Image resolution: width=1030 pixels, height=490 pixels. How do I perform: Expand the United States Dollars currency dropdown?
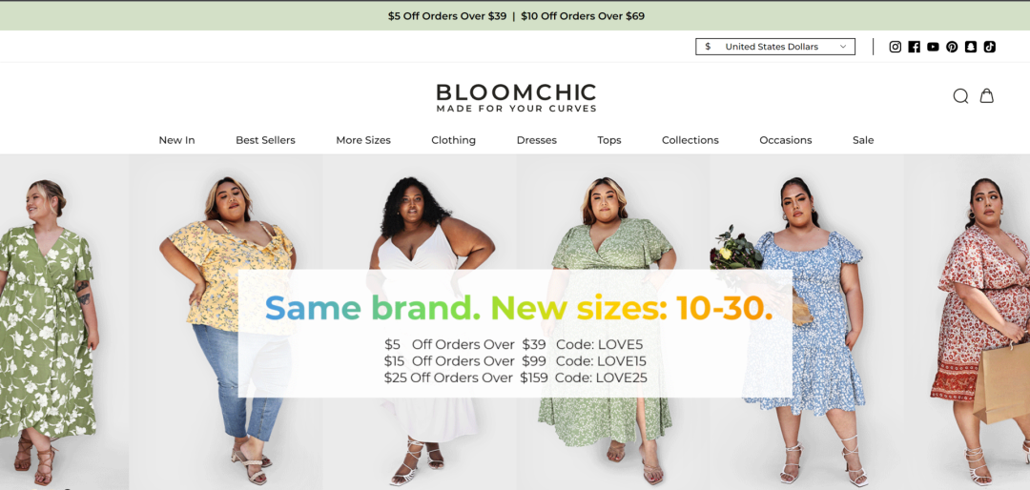(775, 47)
